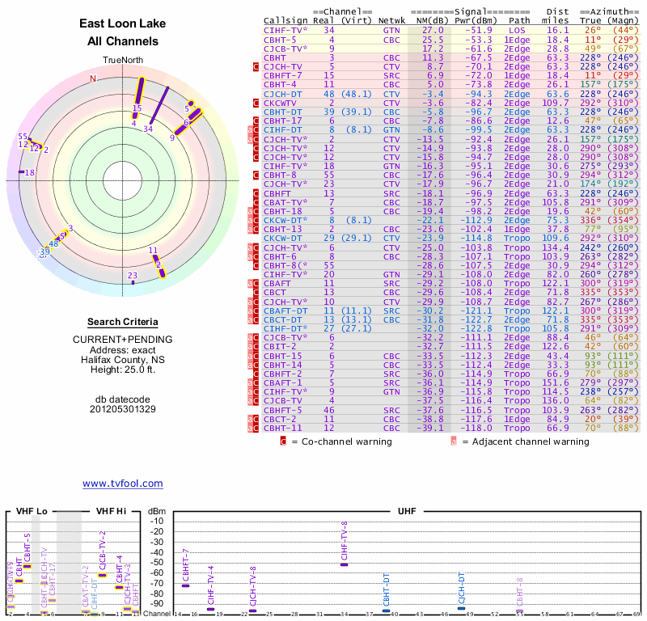Image resolution: width=647 pixels, height=621 pixels.
Task: Click co-channel warning icon beside CKCWTV row
Action: 256,103
